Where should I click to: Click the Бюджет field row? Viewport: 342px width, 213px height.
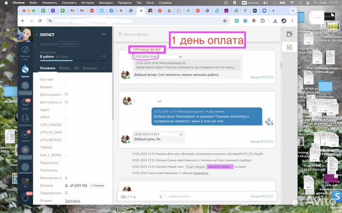click(x=73, y=87)
